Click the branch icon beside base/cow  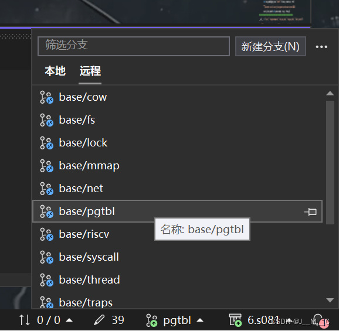[46, 97]
